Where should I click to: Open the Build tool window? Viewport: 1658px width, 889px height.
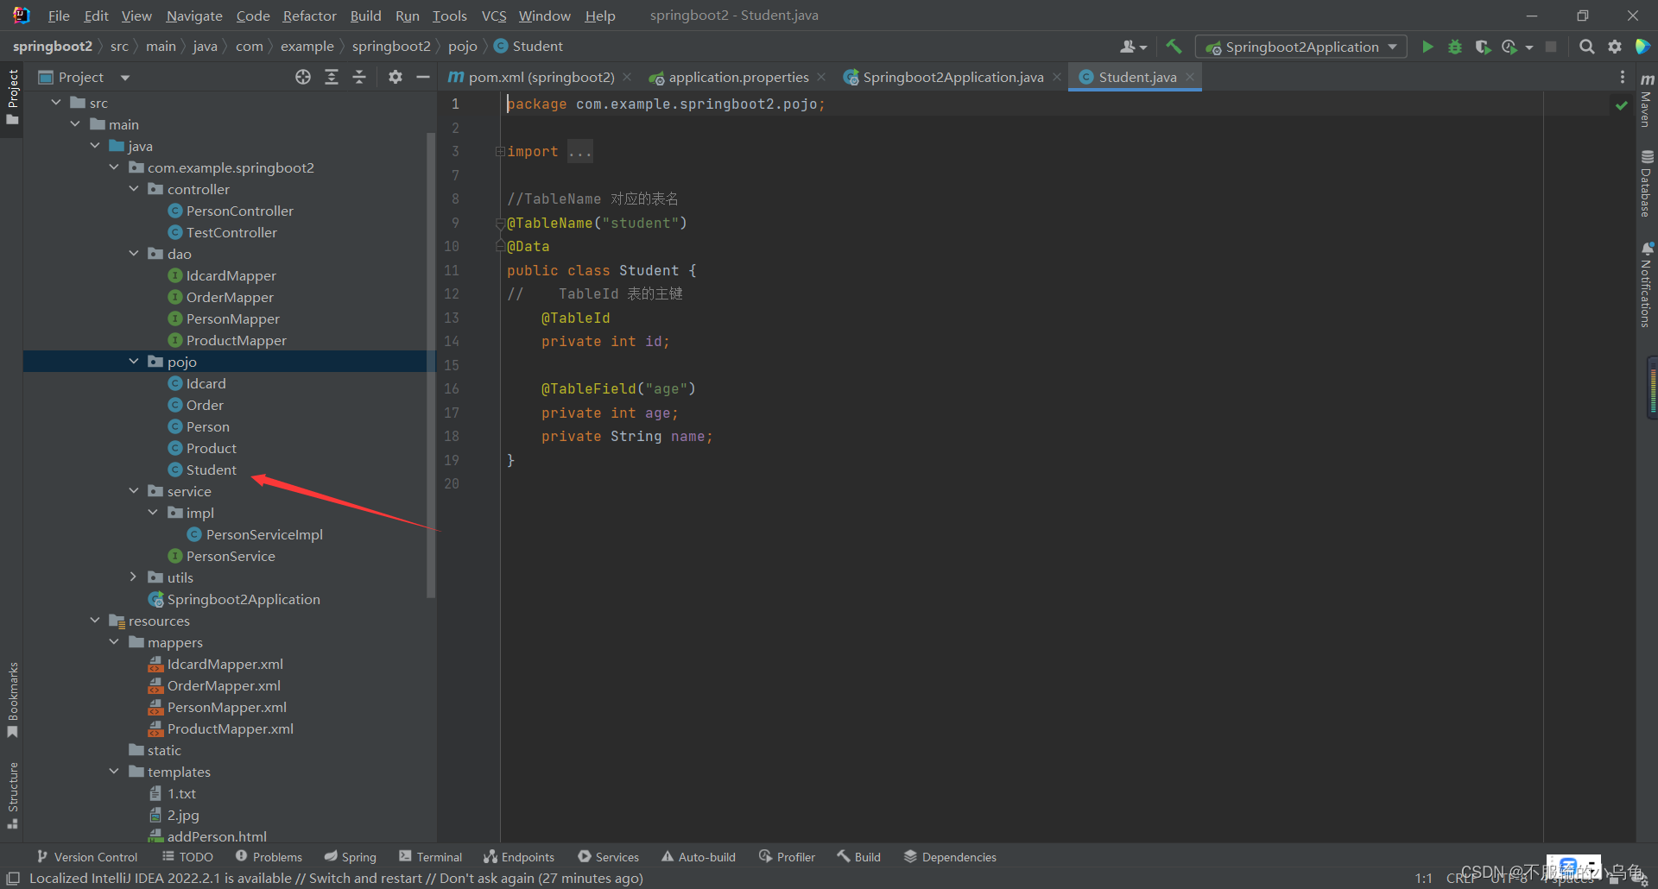click(x=858, y=857)
